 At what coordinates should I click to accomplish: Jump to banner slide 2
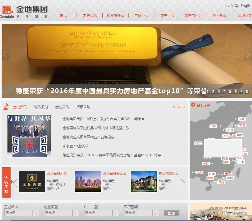coord(213,91)
